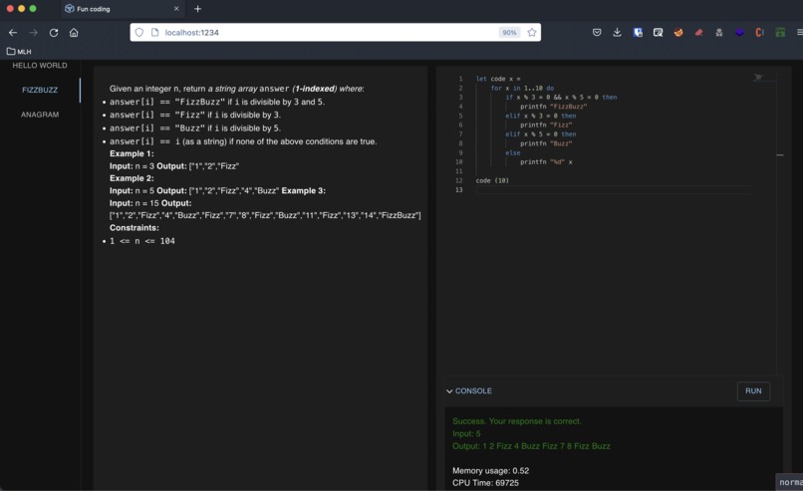Click 'Success. Your response is correct.' message
Image resolution: width=803 pixels, height=491 pixels.
click(x=517, y=421)
